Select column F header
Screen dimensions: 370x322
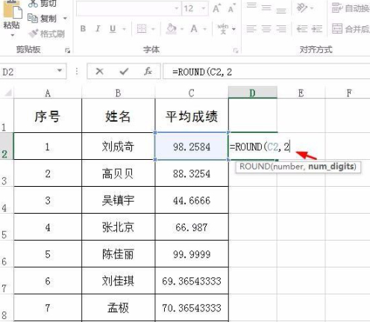348,93
